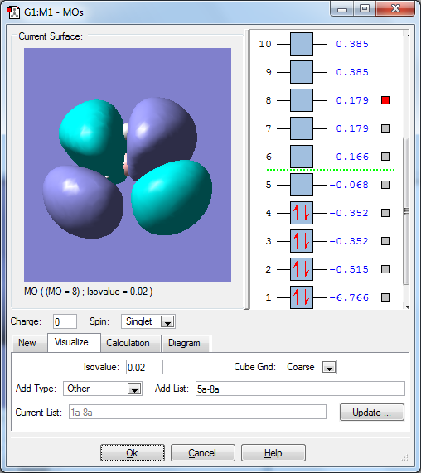The height and width of the screenshot is (473, 421).
Task: Switch to the Calculation tab
Action: 128,343
